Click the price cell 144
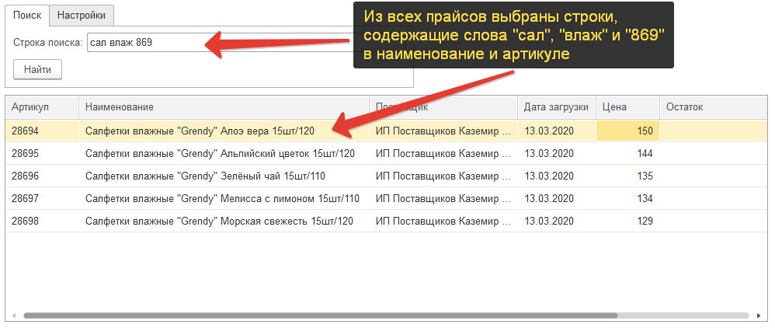 coord(627,153)
